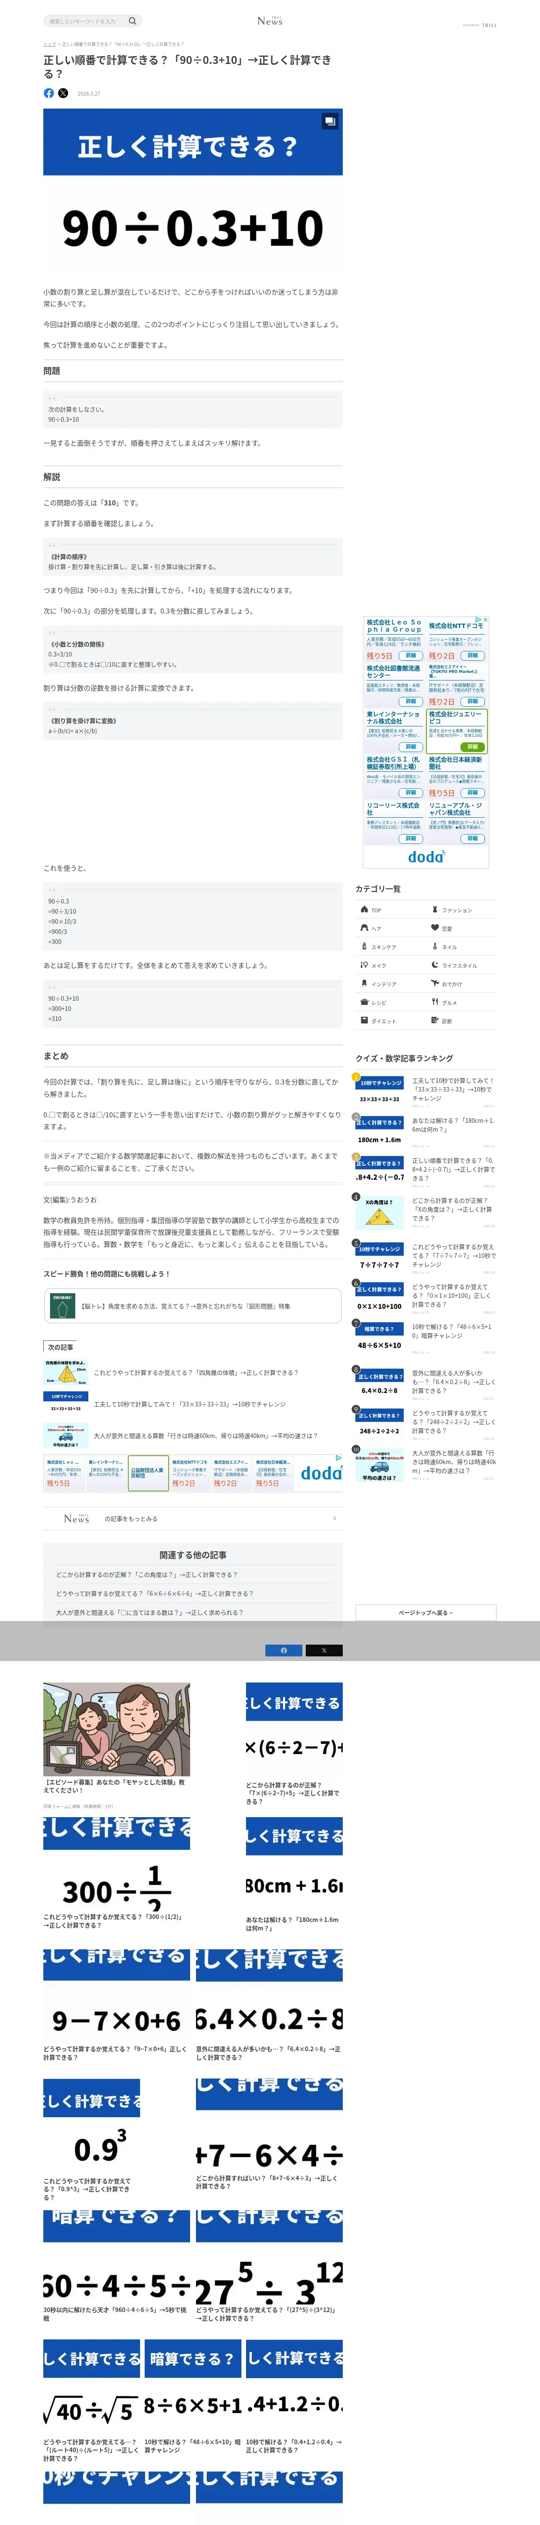Click 詳細 button for 東レインターナショナル
Image resolution: width=540 pixels, height=2525 pixels.
coord(412,746)
